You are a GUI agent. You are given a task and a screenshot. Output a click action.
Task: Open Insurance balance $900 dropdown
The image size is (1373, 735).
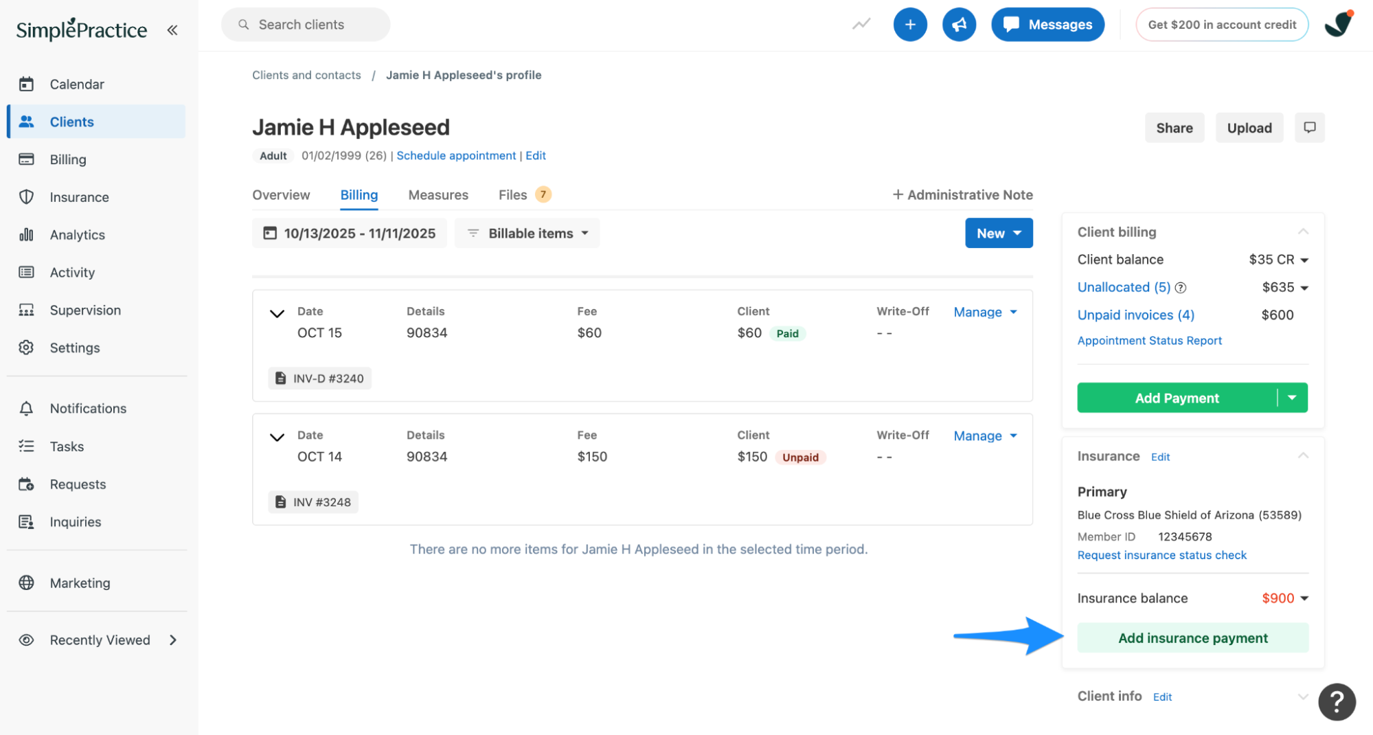point(1285,598)
